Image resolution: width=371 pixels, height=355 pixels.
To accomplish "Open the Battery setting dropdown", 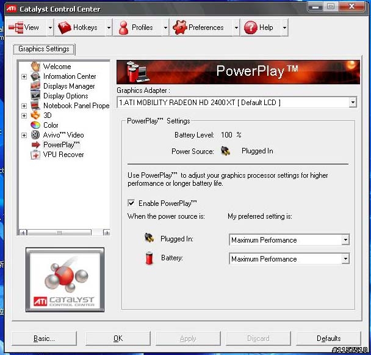I will [x=345, y=259].
